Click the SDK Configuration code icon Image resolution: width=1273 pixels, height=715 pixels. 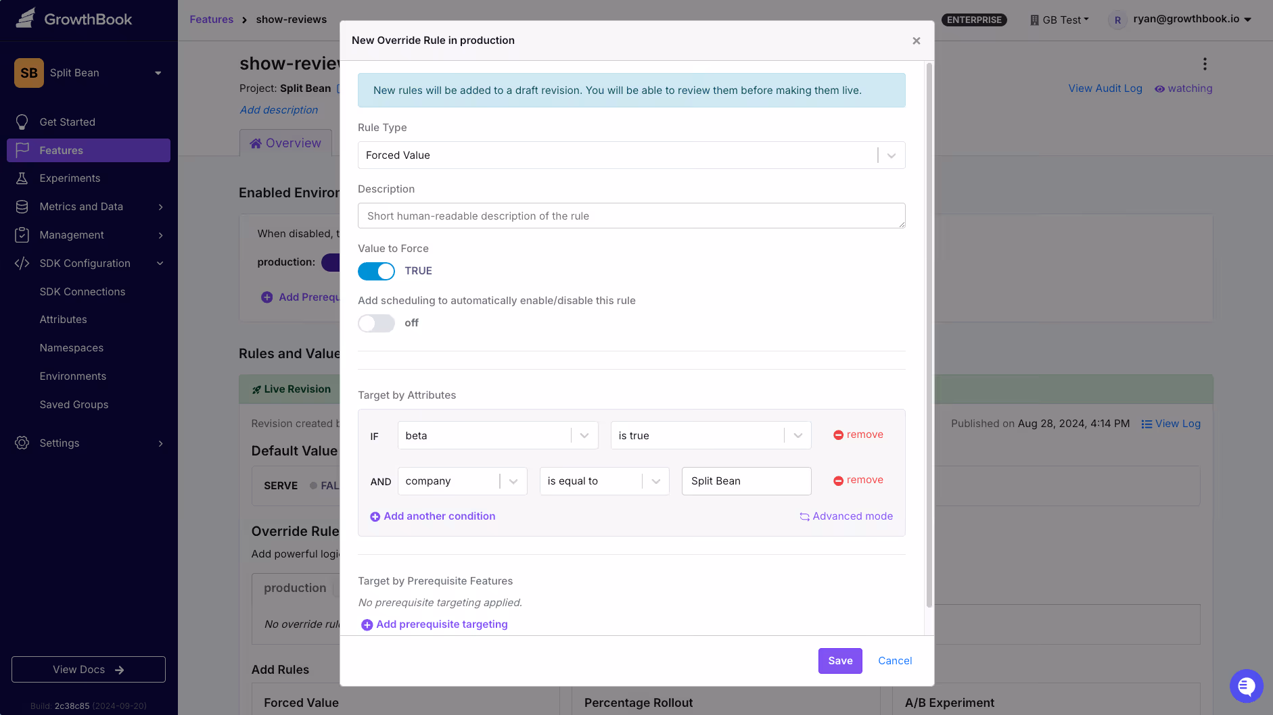pos(22,263)
